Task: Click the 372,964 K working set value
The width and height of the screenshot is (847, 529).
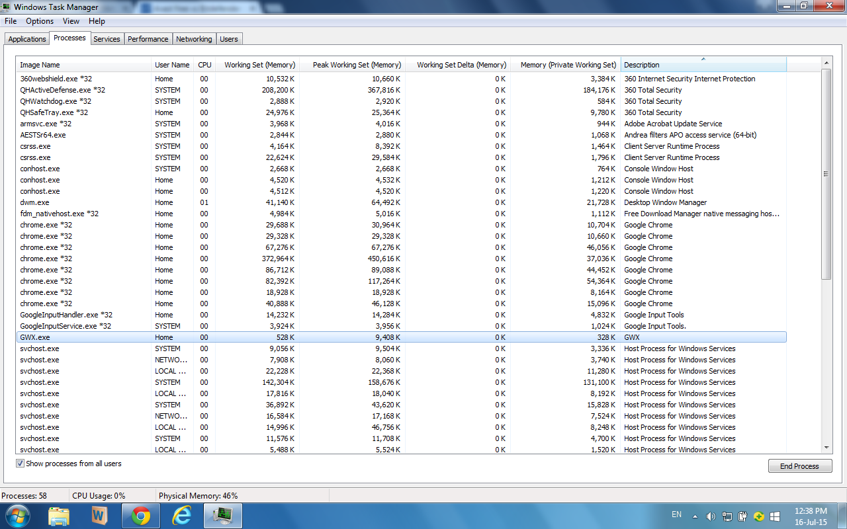Action: coord(279,259)
